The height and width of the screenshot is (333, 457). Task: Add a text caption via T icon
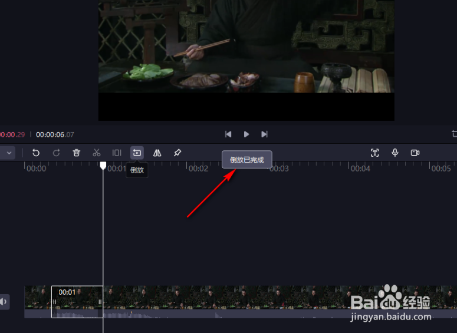click(375, 153)
